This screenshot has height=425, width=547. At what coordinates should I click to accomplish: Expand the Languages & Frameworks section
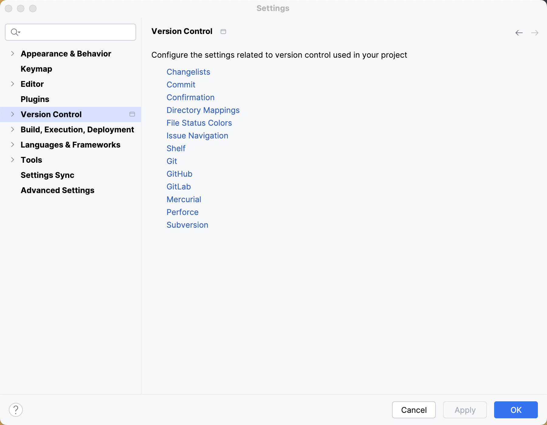point(13,144)
